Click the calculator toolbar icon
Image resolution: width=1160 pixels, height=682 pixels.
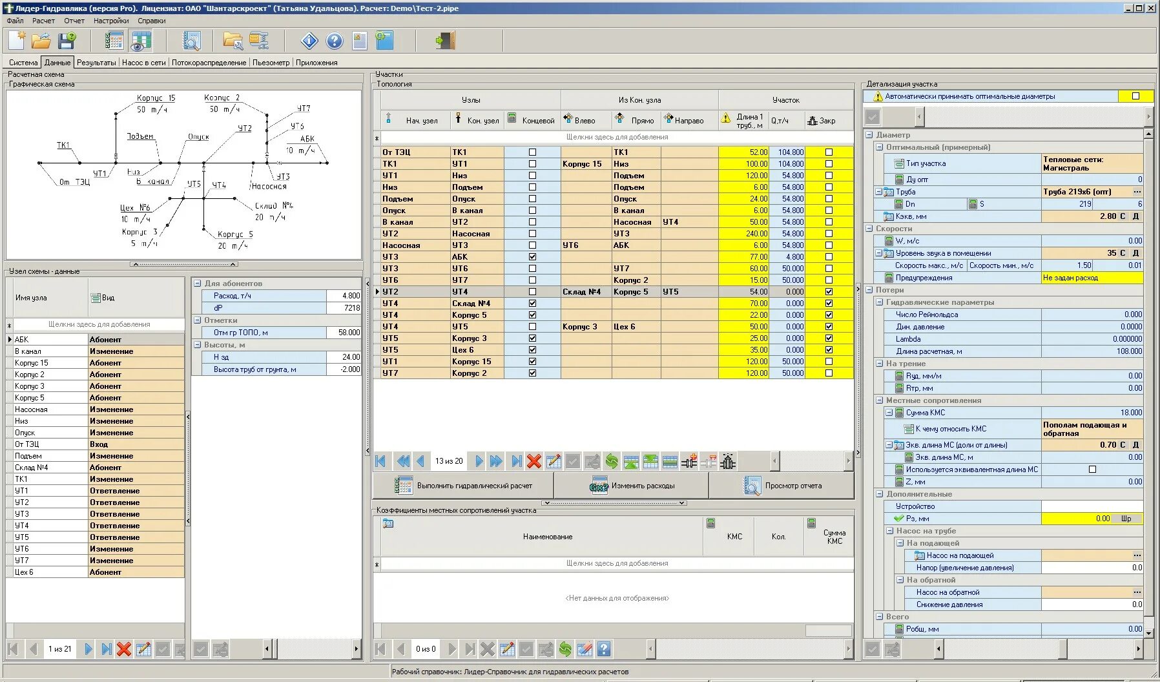point(114,41)
